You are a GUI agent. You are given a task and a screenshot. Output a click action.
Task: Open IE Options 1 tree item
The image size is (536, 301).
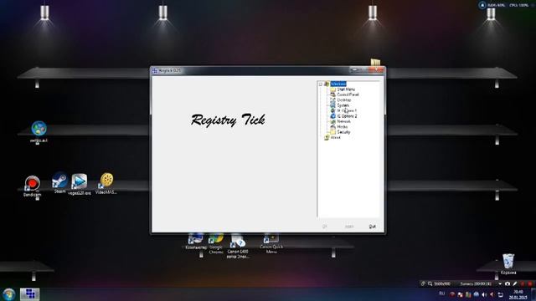click(347, 111)
